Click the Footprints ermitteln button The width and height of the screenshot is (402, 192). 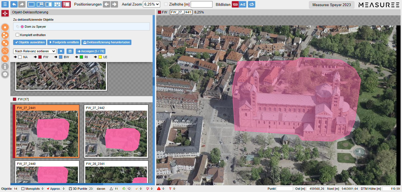point(63,42)
